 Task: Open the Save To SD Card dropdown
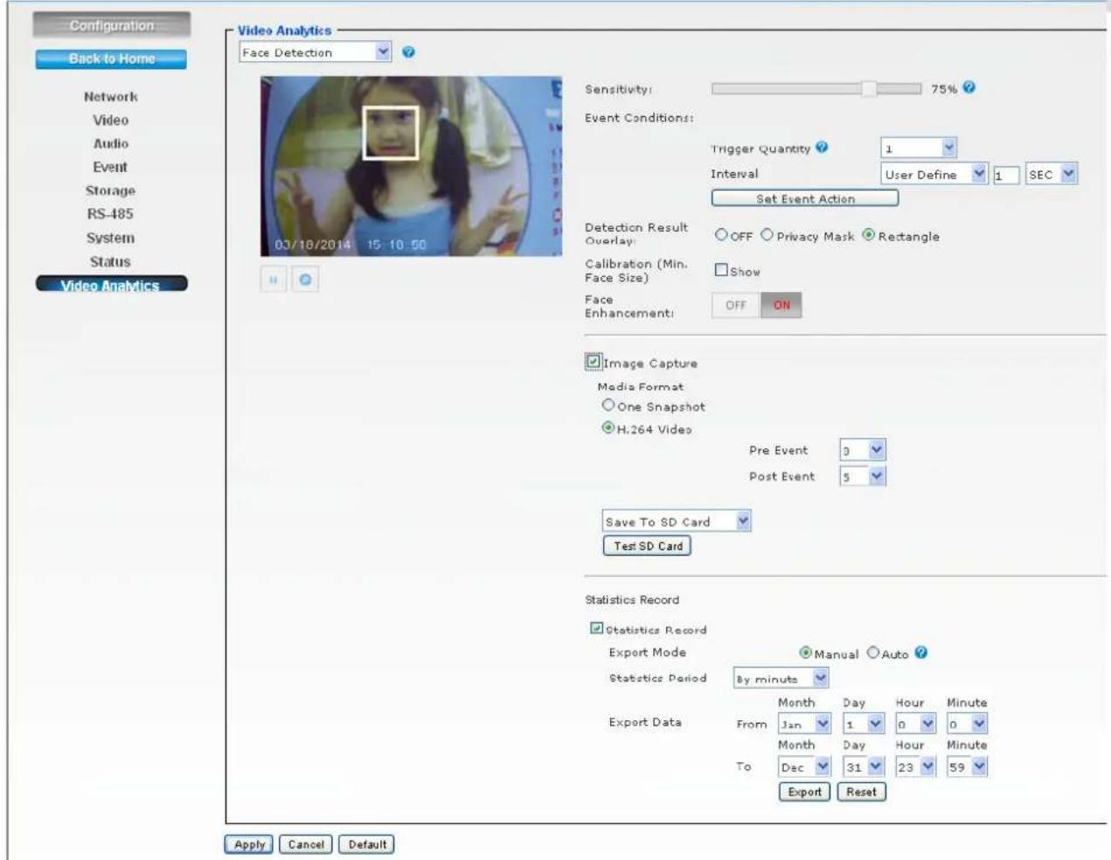[677, 522]
